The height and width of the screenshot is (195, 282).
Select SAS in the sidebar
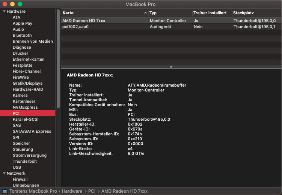17,125
